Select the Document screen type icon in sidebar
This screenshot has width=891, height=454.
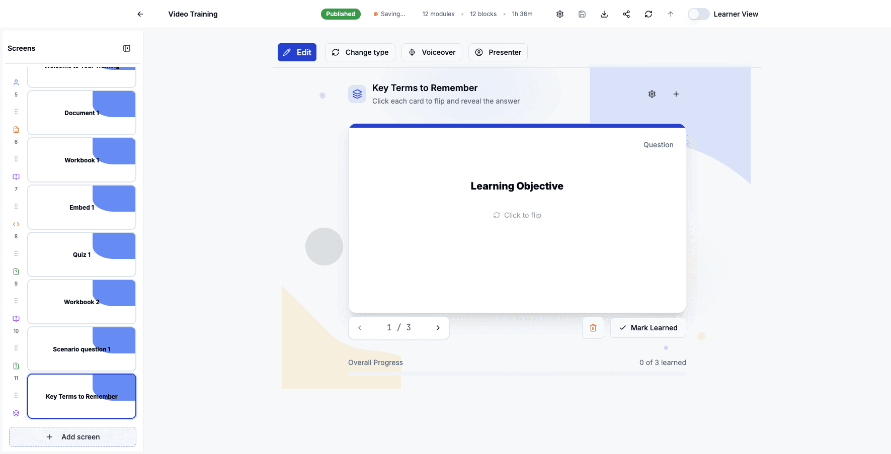(16, 129)
